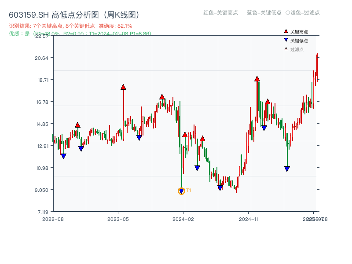The height and width of the screenshot is (264, 352).
Task: Select the red high marker near 13.5 in spring 2024
Action: pos(202,139)
